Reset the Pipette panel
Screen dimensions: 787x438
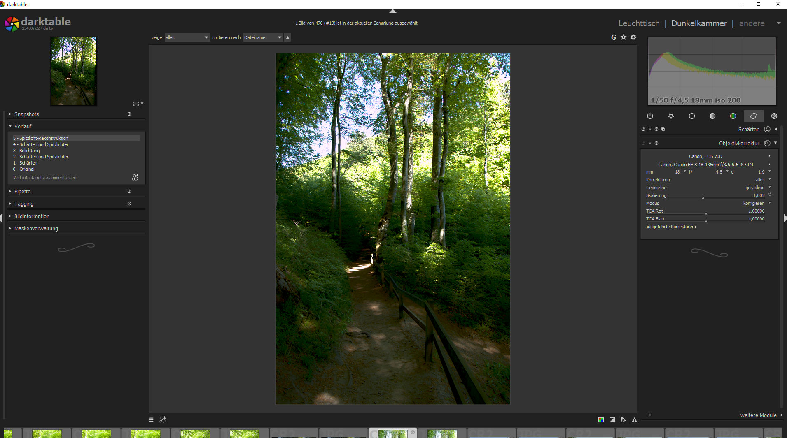tap(129, 191)
